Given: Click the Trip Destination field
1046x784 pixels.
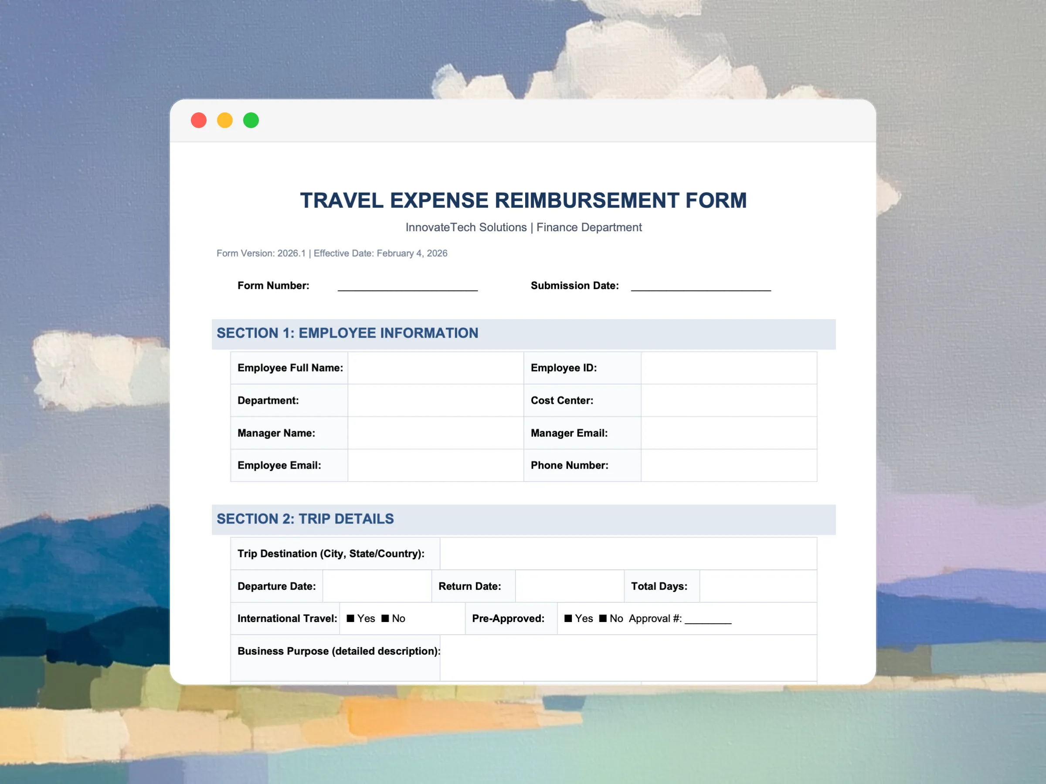Looking at the screenshot, I should pyautogui.click(x=628, y=554).
